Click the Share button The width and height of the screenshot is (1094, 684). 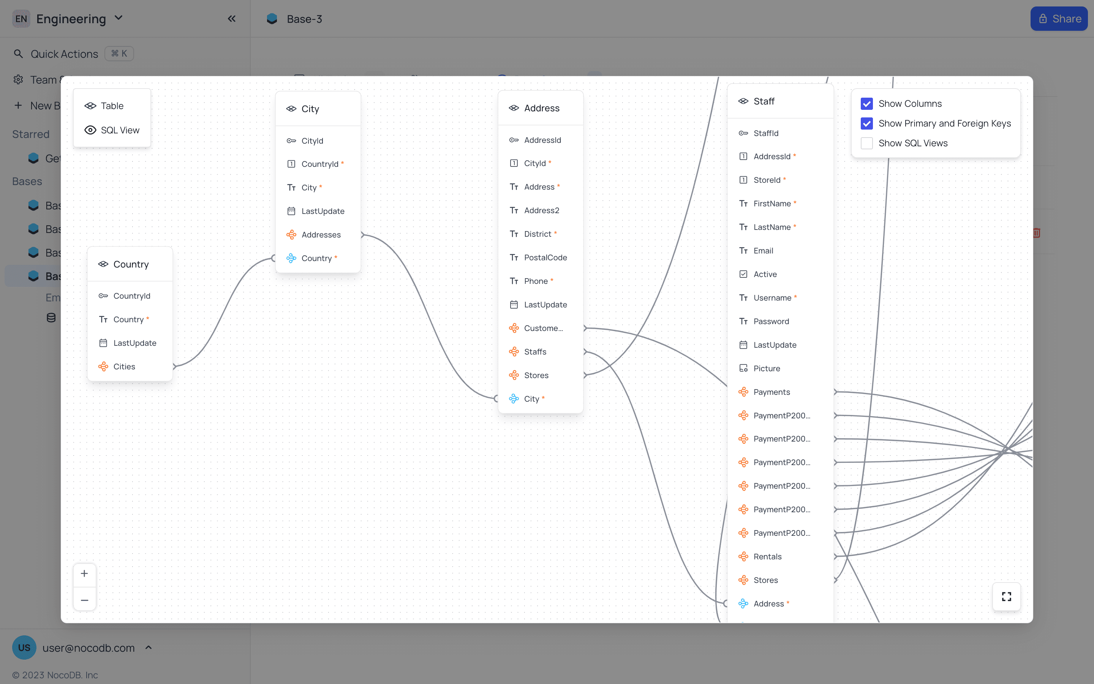(x=1059, y=19)
